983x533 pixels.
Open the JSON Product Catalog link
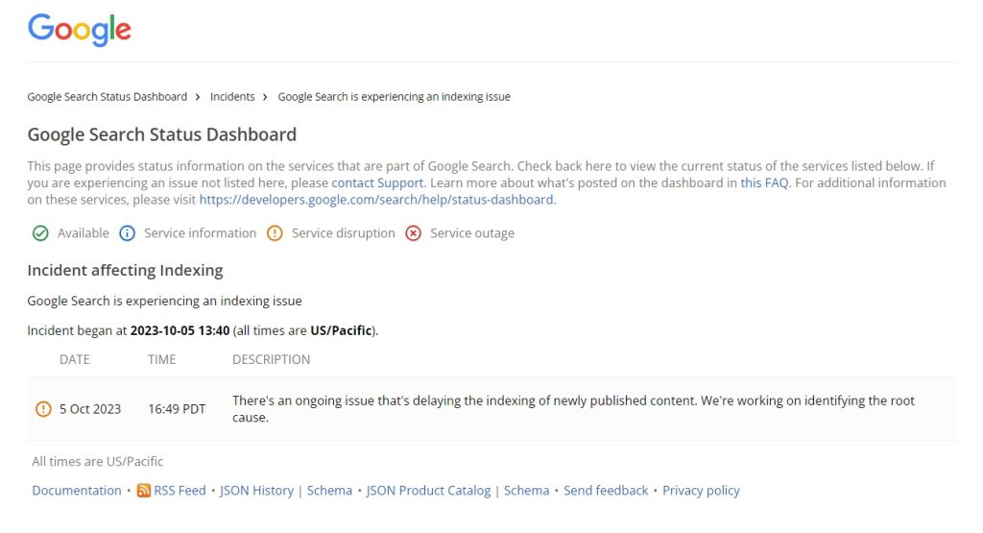pyautogui.click(x=428, y=491)
